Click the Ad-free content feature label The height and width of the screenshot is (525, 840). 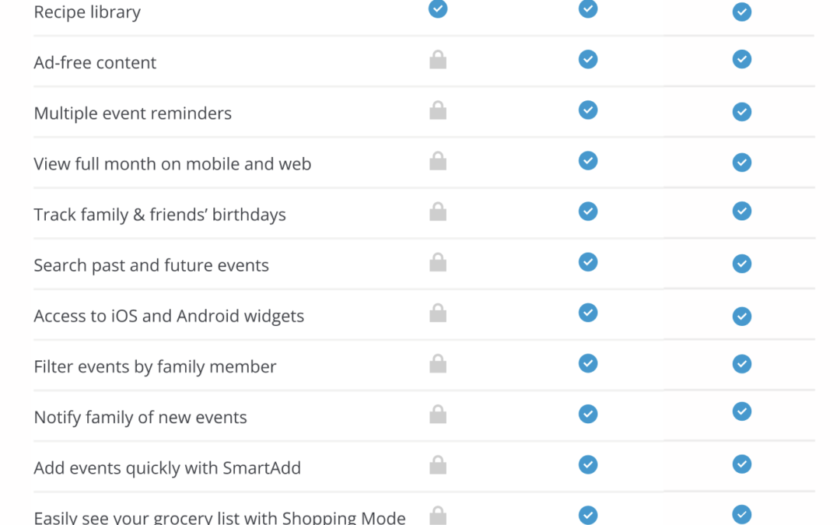pos(95,63)
